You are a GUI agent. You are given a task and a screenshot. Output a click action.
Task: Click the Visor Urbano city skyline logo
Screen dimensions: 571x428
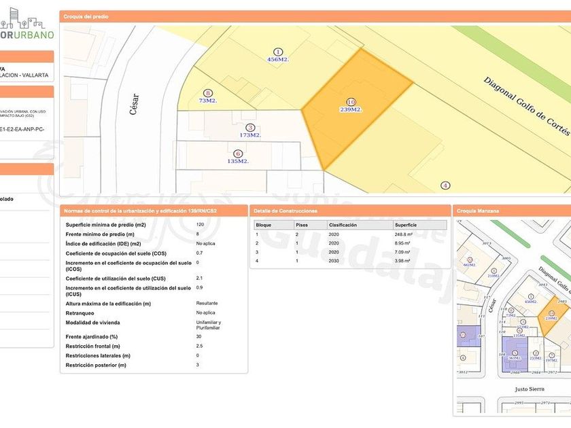tap(27, 24)
